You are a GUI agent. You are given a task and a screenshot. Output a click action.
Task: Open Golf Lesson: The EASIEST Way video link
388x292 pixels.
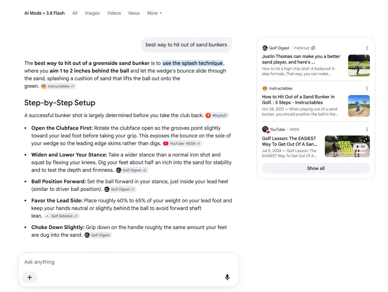tap(289, 141)
